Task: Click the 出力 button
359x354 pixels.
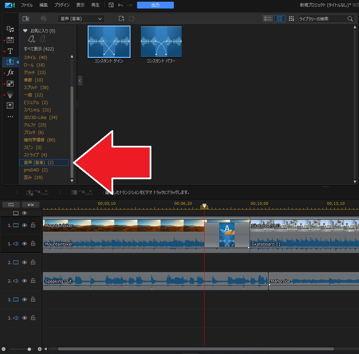Action: coord(155,5)
